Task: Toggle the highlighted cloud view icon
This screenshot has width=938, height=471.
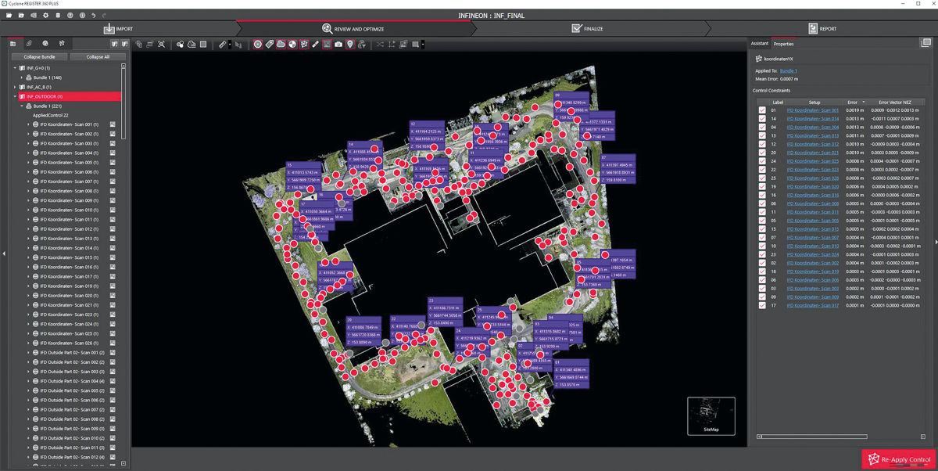Action: pos(281,45)
